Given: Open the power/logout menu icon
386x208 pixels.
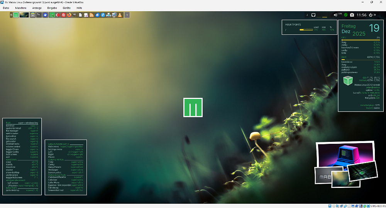Looking at the screenshot, I should [x=371, y=15].
